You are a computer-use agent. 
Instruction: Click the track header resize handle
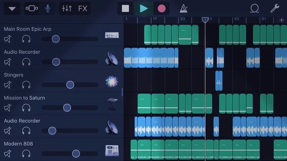[x=122, y=92]
